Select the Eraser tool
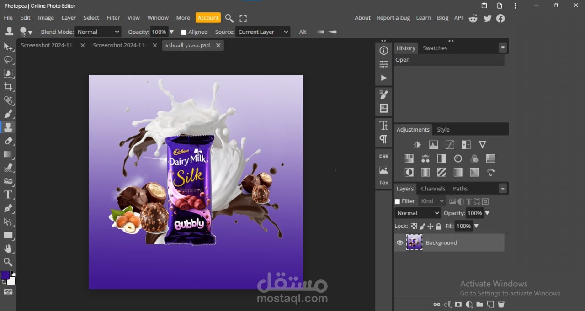The width and height of the screenshot is (585, 311). (8, 141)
